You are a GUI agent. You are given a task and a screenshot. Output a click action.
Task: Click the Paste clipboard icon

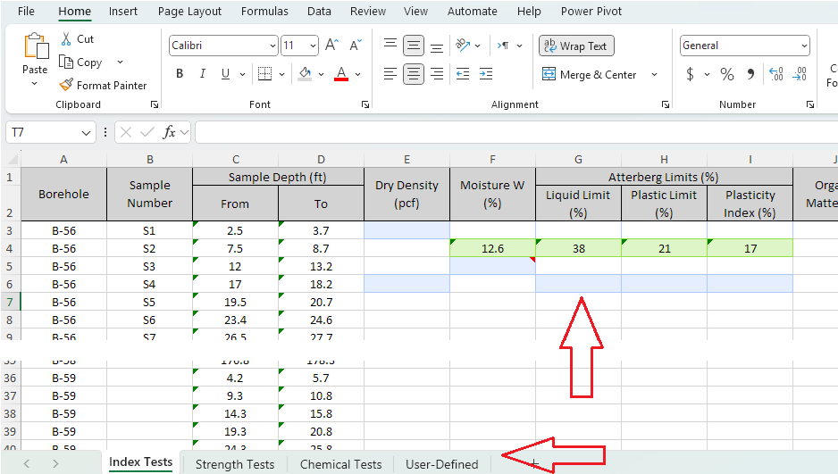click(x=35, y=46)
